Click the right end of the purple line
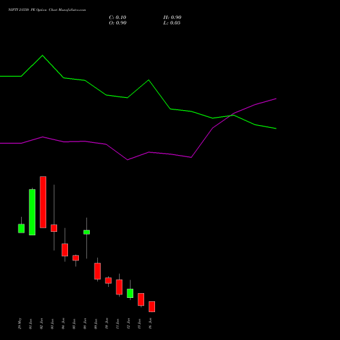 [276, 99]
